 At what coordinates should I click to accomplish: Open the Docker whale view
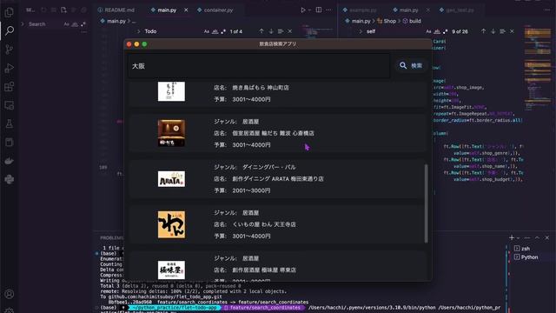[10, 161]
